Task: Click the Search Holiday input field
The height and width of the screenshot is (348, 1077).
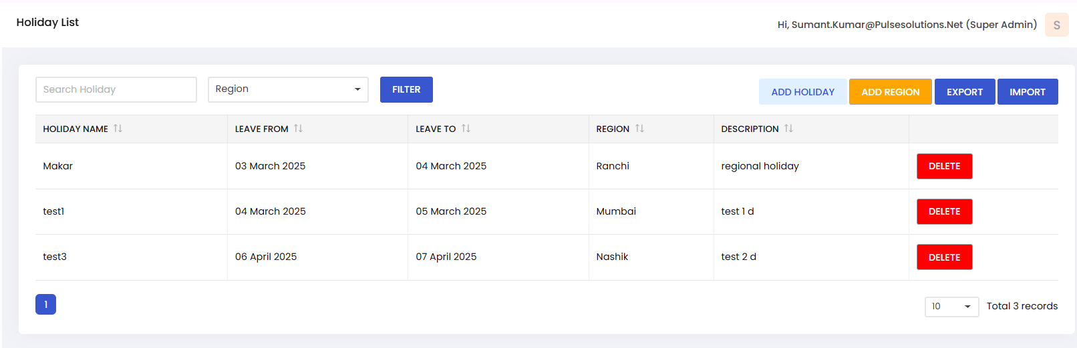Action: 116,89
